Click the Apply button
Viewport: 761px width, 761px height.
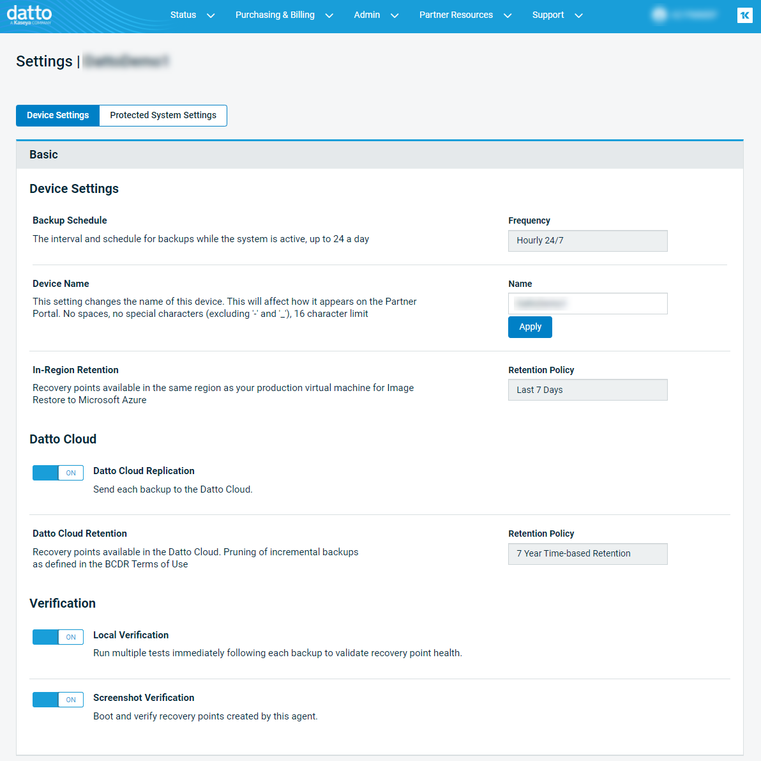point(530,327)
